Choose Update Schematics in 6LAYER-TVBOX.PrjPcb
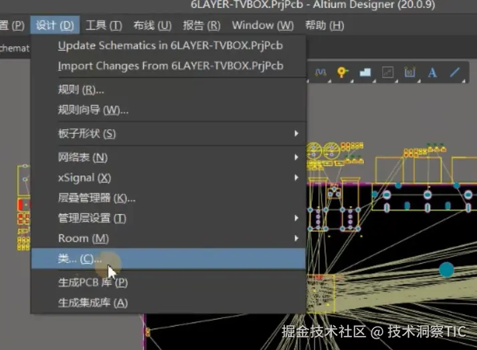477x350 pixels. point(168,46)
